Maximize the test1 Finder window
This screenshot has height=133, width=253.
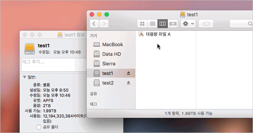(107, 14)
